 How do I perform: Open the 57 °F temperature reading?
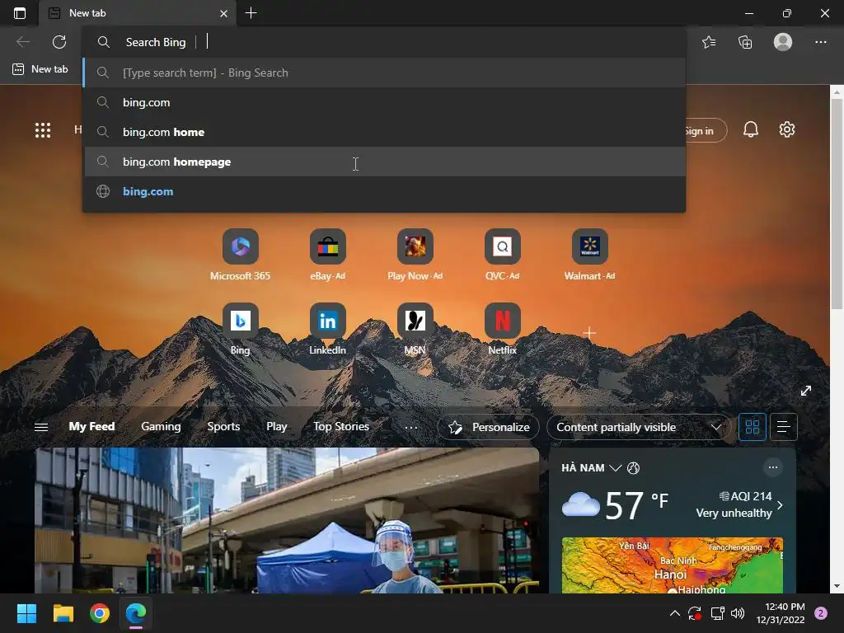637,505
